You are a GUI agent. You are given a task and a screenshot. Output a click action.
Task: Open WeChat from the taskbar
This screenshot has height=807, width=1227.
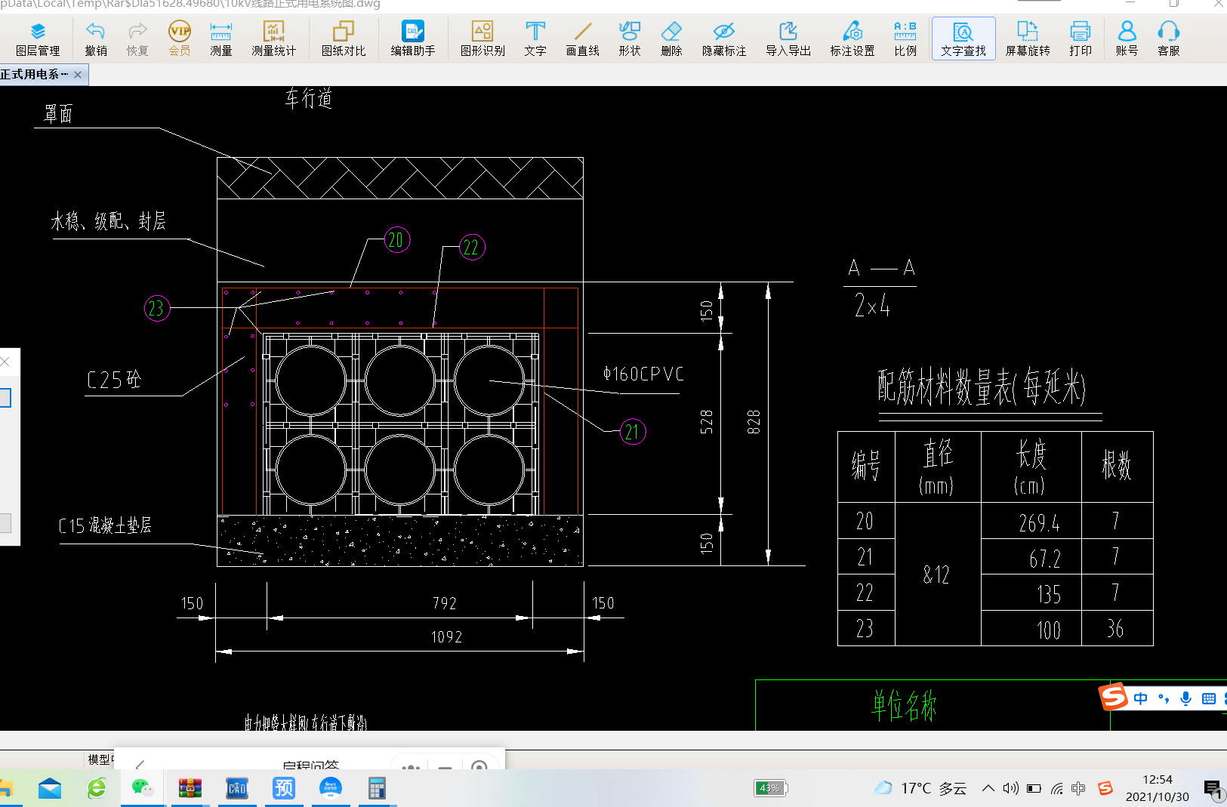tap(142, 788)
